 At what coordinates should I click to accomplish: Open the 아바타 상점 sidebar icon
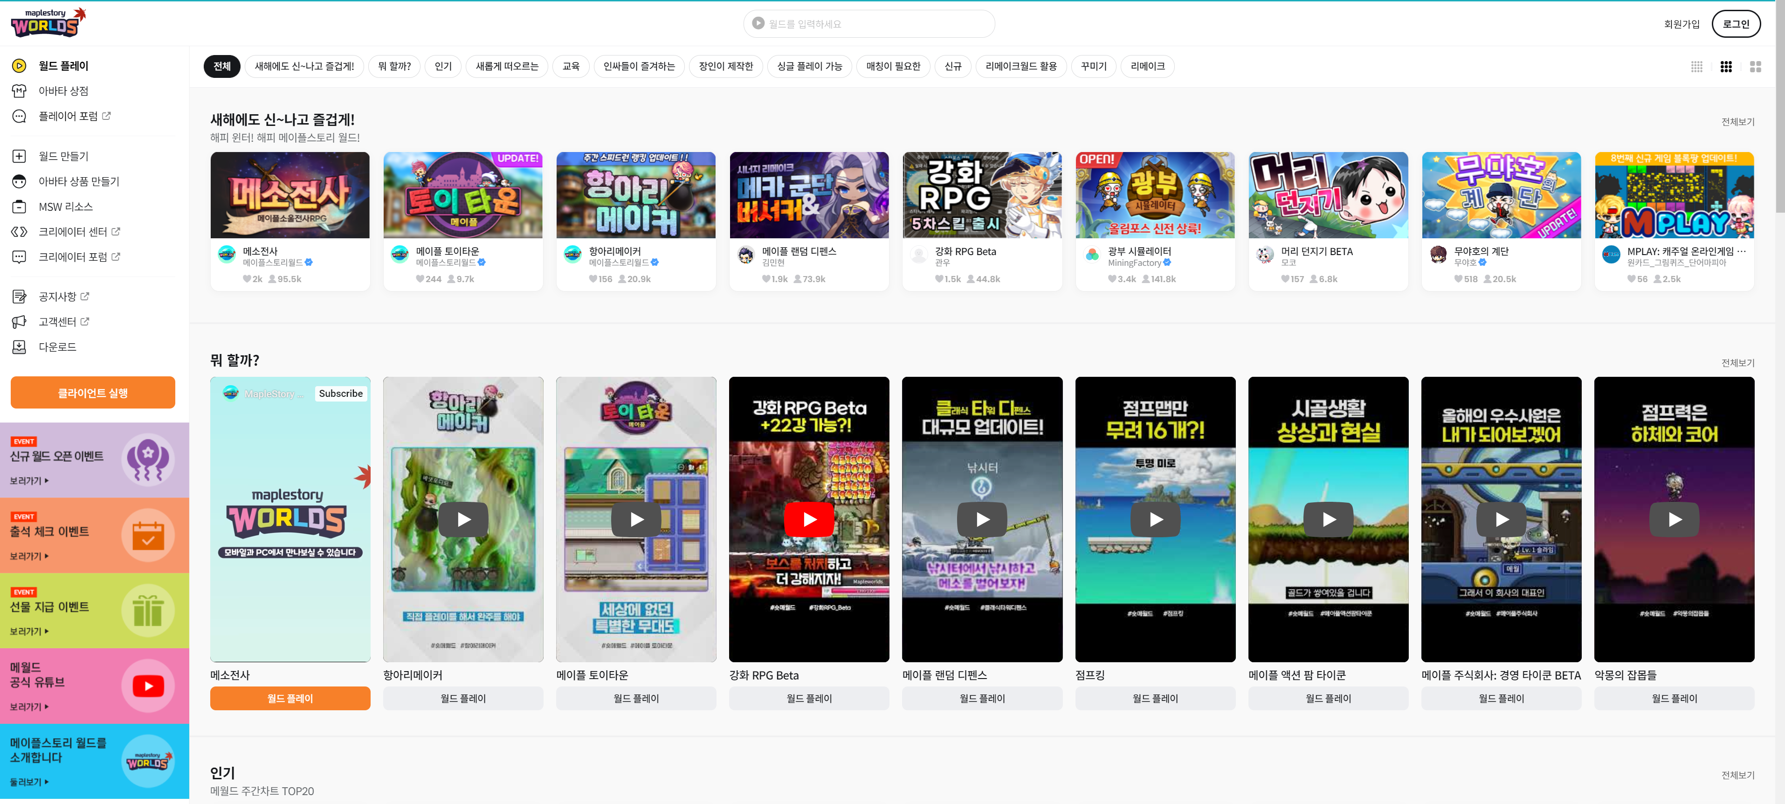pyautogui.click(x=20, y=91)
